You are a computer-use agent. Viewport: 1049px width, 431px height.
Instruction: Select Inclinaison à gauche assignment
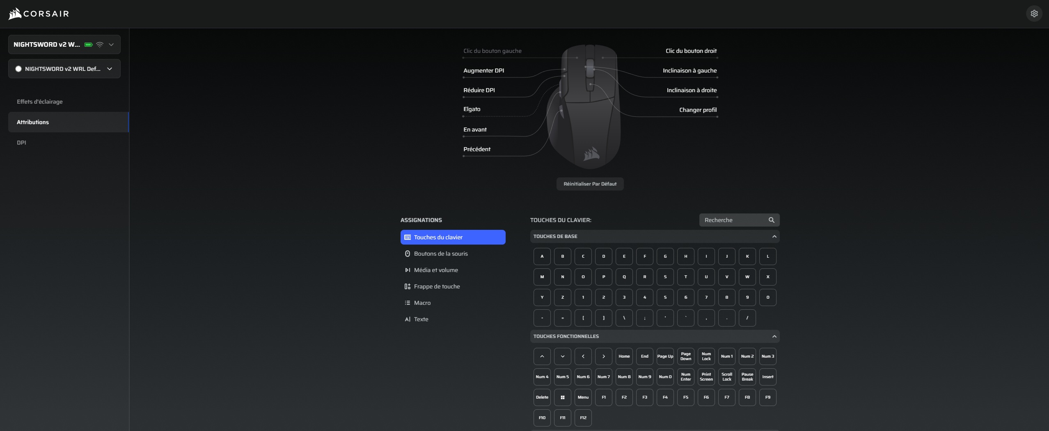[690, 70]
